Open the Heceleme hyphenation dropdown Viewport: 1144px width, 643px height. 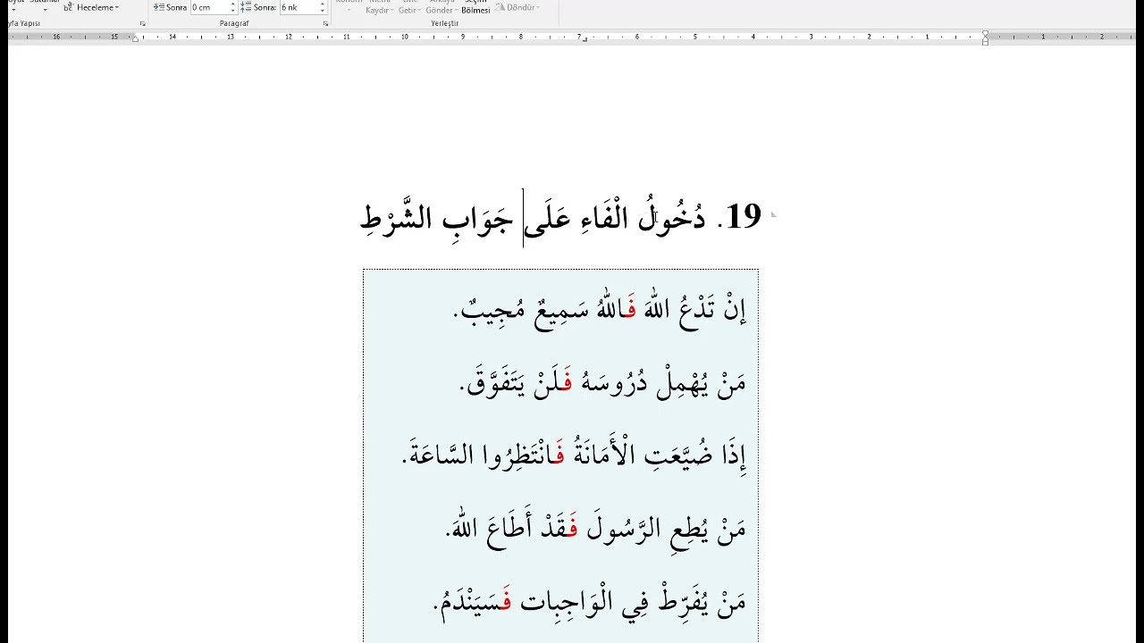point(97,7)
